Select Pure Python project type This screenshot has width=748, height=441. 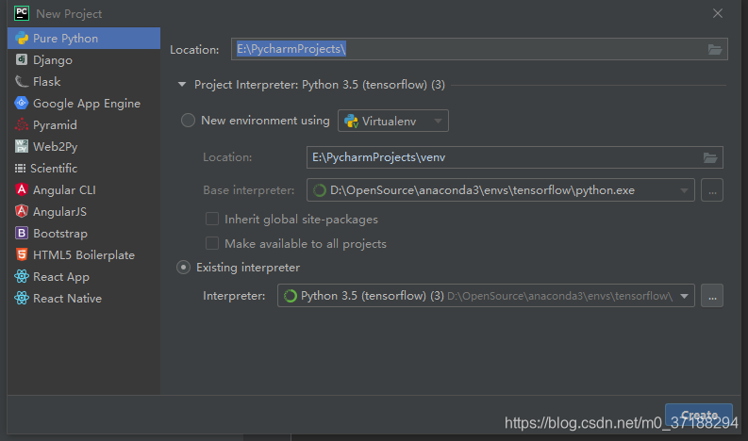pos(84,38)
